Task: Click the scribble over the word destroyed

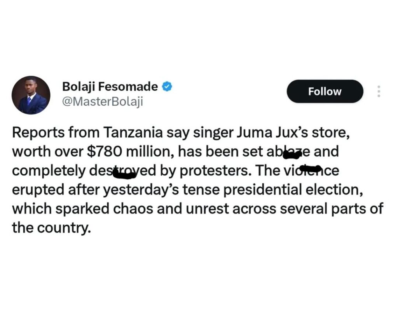Action: pyautogui.click(x=124, y=174)
